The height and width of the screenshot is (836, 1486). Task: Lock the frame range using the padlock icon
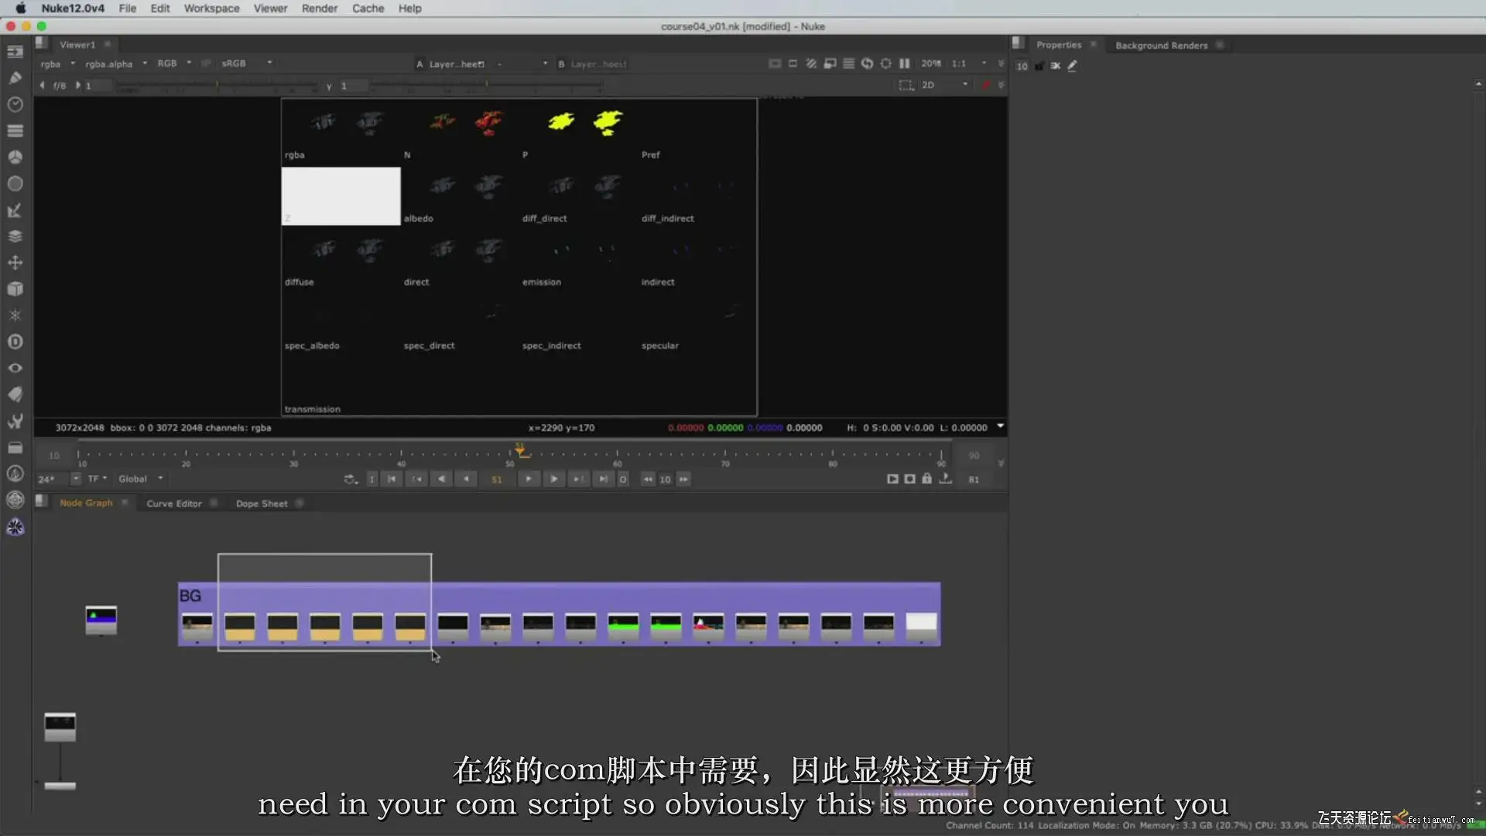click(926, 479)
